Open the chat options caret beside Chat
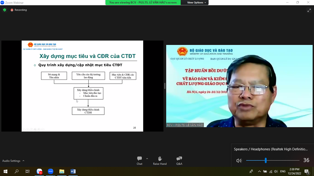The image size is (314, 176). [147, 159]
